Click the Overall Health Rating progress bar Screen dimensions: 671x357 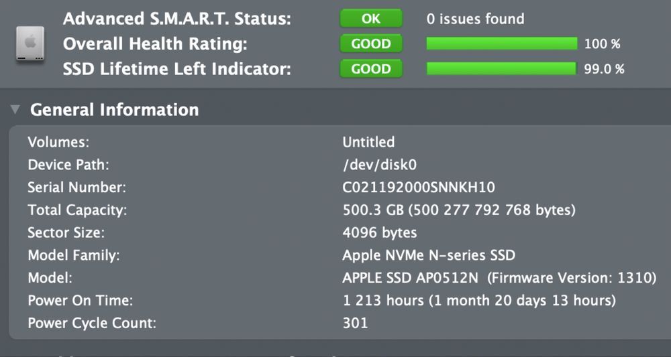click(x=502, y=44)
